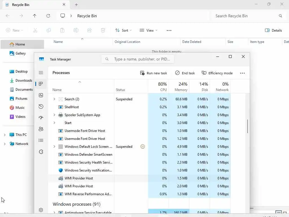Expand address bar chevron before Recycle Bin

71,16
